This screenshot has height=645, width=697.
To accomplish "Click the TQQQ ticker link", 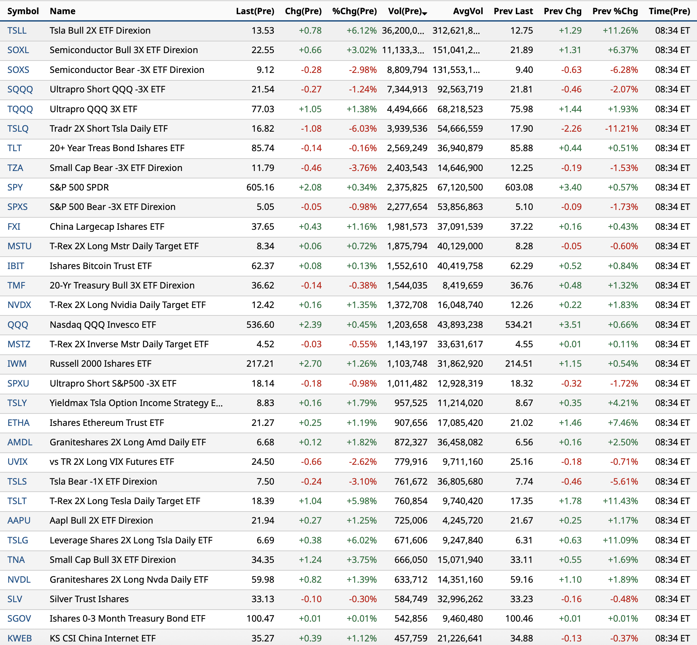I will [20, 109].
